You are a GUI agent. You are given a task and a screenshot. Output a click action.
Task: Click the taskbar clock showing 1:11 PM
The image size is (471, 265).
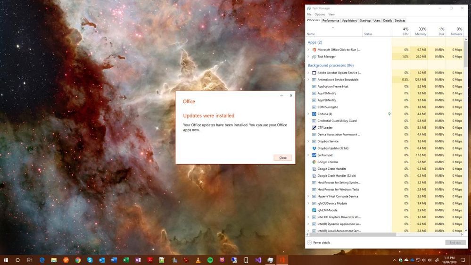pos(449,260)
